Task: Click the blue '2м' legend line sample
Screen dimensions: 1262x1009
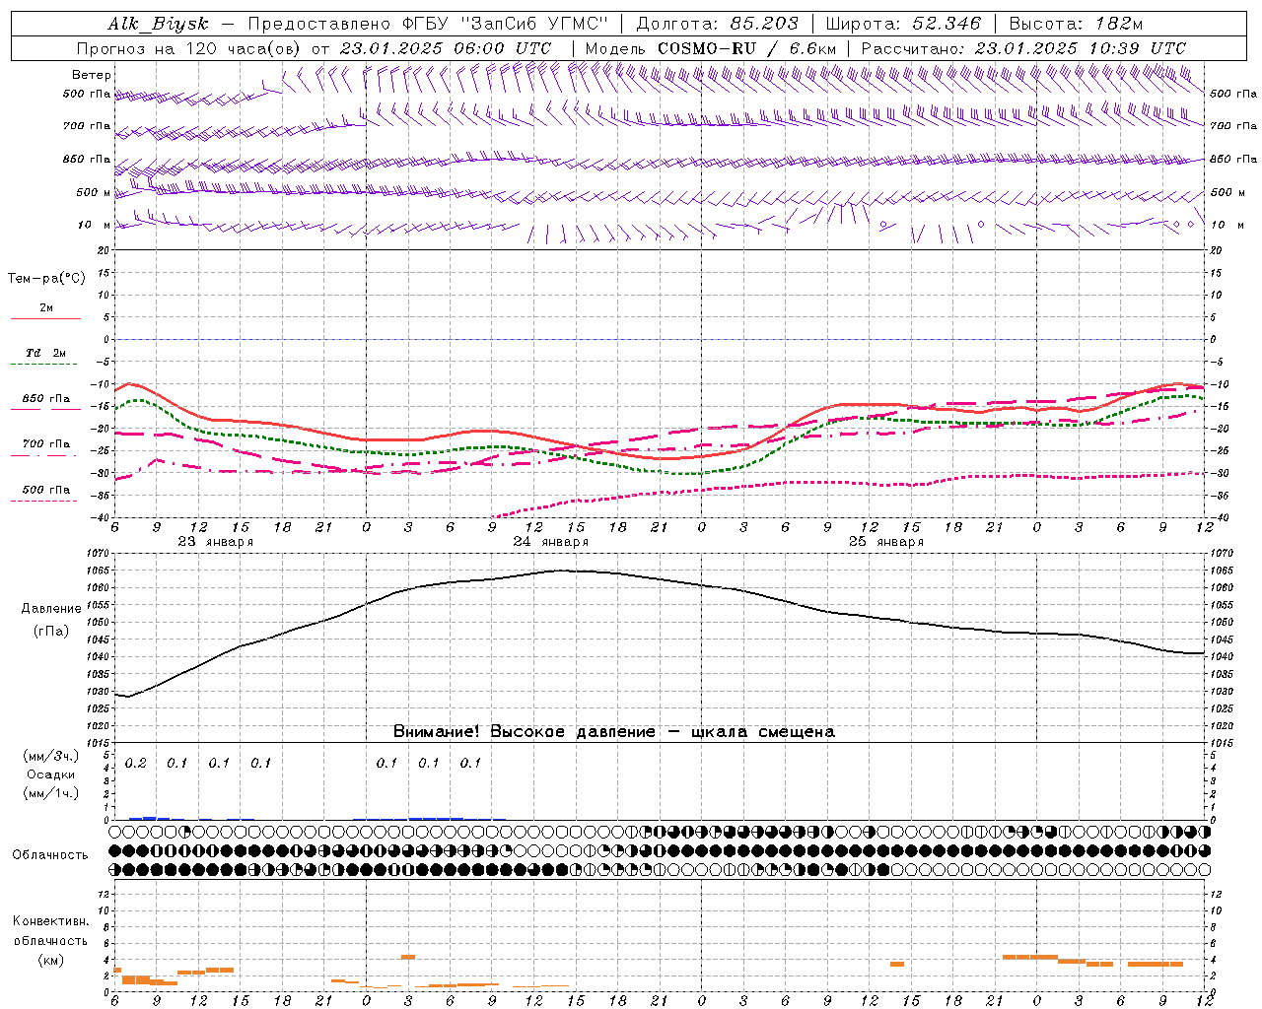Action: pyautogui.click(x=45, y=319)
